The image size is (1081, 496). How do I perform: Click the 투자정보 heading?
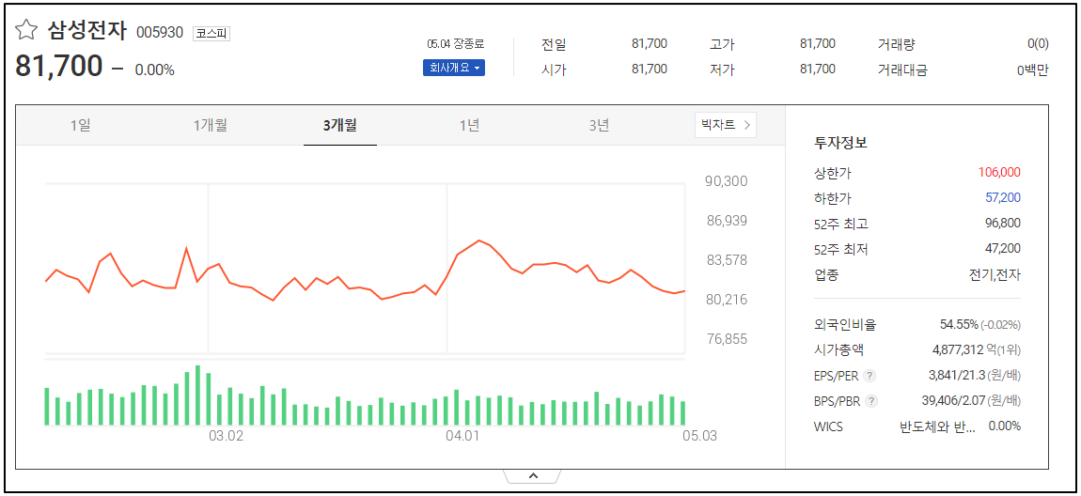840,144
